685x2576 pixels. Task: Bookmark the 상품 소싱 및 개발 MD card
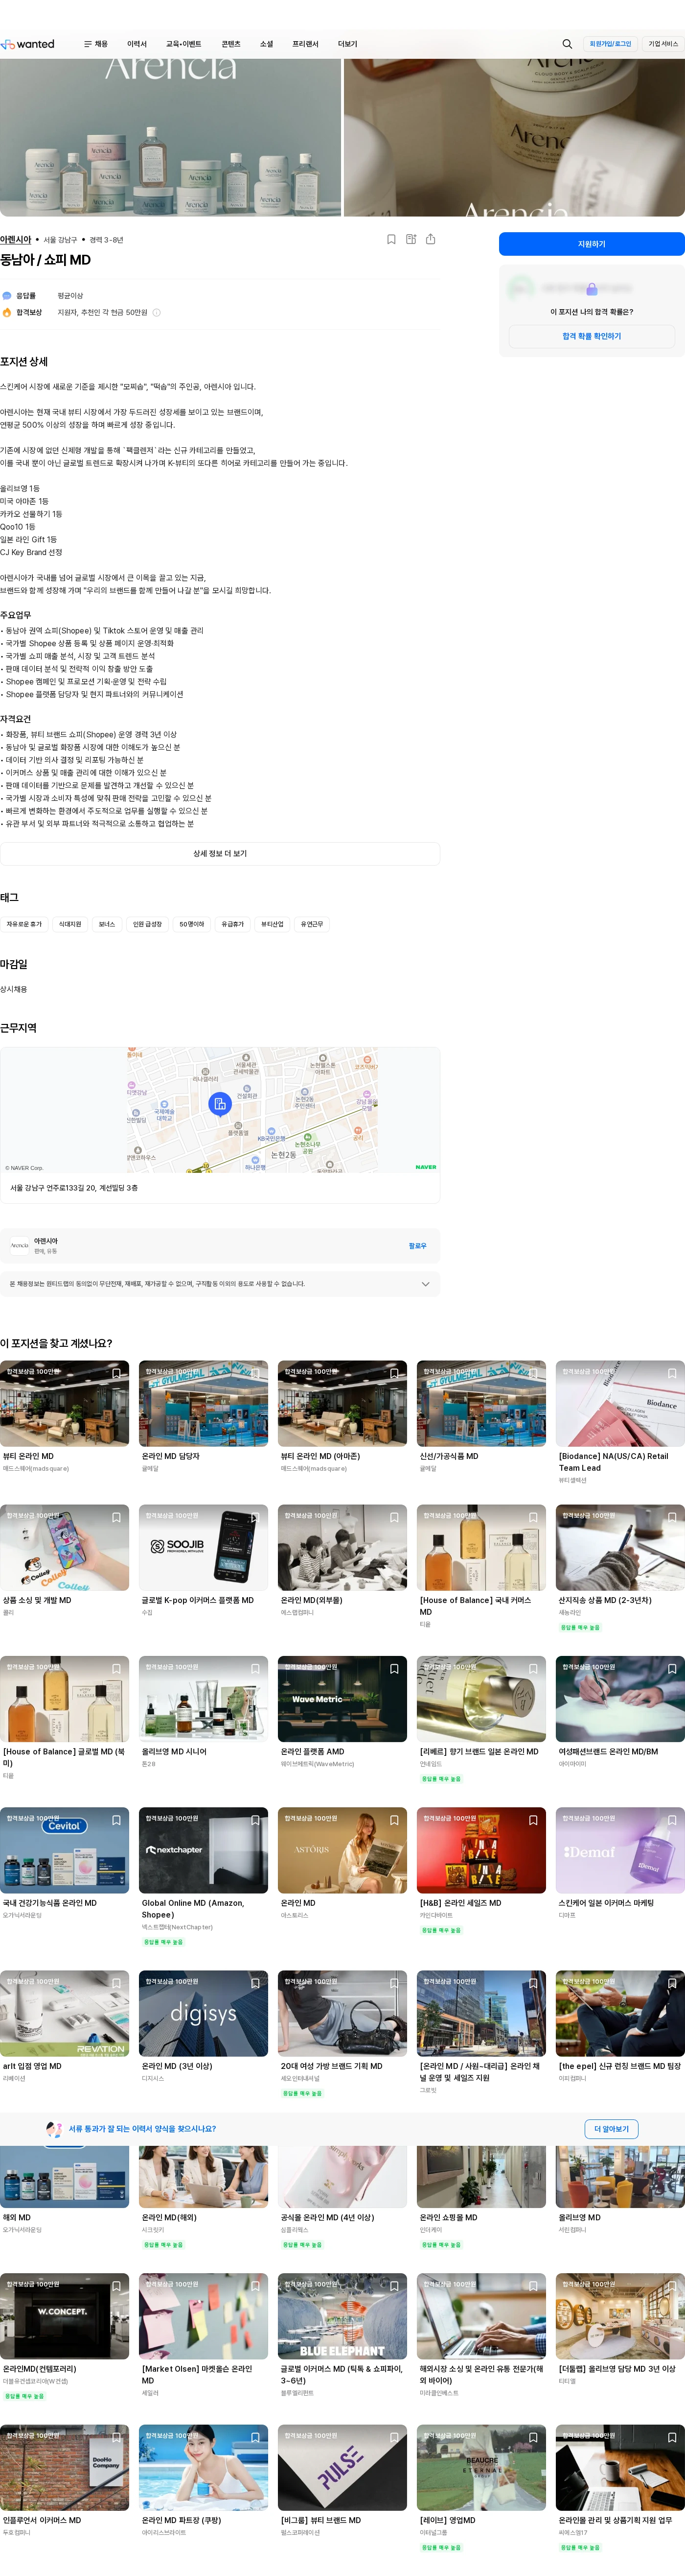(x=117, y=1518)
